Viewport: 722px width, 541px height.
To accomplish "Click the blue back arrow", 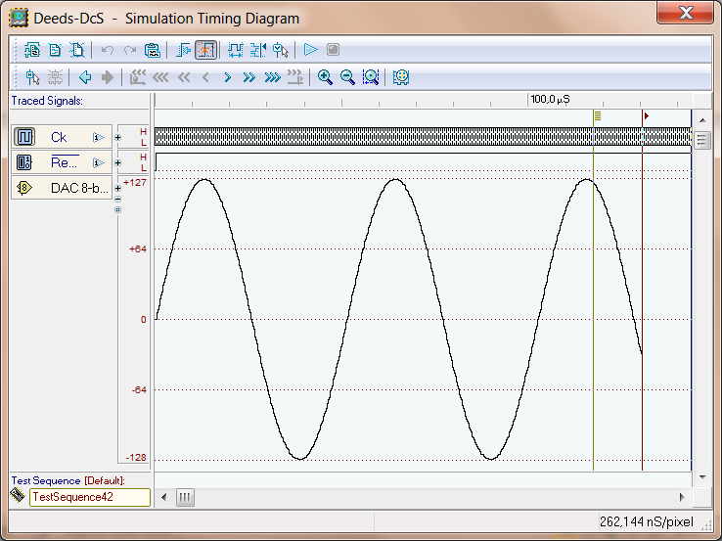I will pyautogui.click(x=85, y=77).
